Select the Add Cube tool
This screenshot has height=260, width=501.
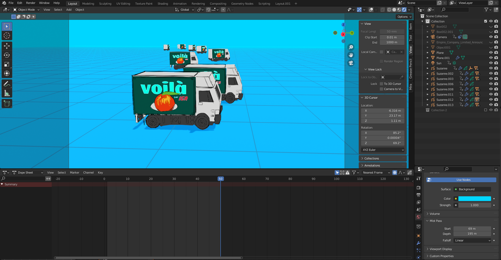(7, 104)
